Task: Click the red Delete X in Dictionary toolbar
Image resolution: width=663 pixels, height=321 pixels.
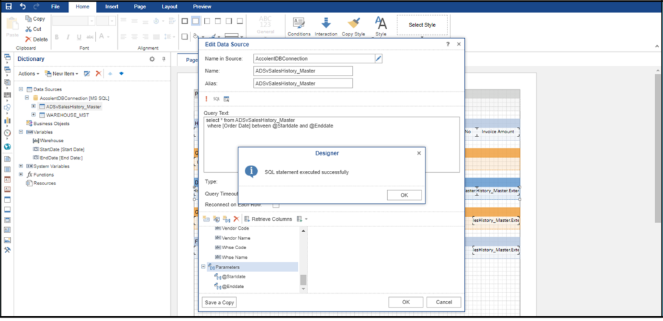Action: [98, 74]
